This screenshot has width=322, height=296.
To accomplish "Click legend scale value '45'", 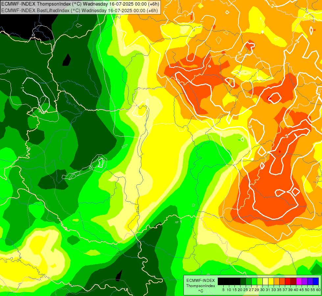I will [302, 290].
